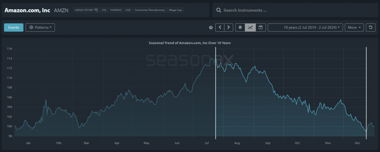Click the USD currency tag
Screen dimensions: 380x152
[128, 10]
